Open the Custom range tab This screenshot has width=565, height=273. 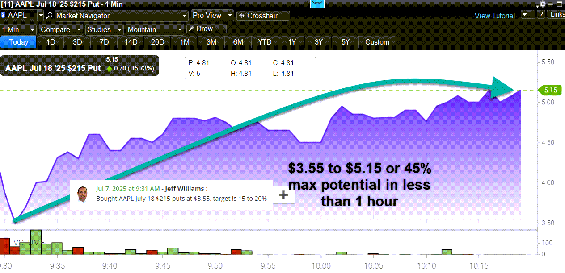pyautogui.click(x=377, y=42)
